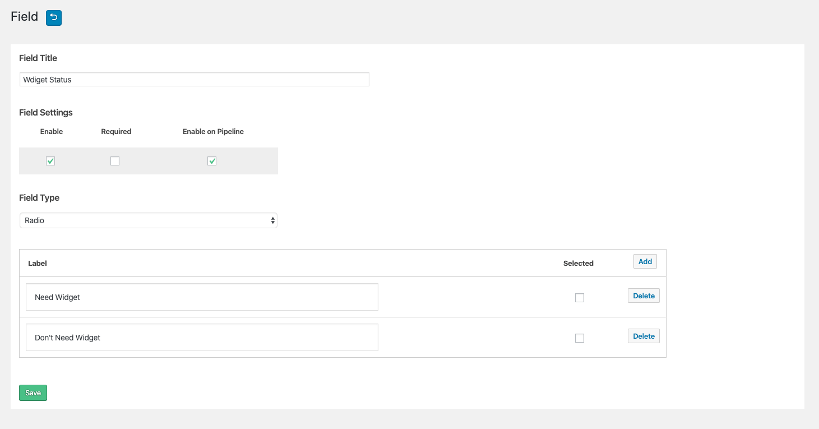The image size is (819, 429).
Task: Mark Need Widget as selected
Action: (580, 298)
